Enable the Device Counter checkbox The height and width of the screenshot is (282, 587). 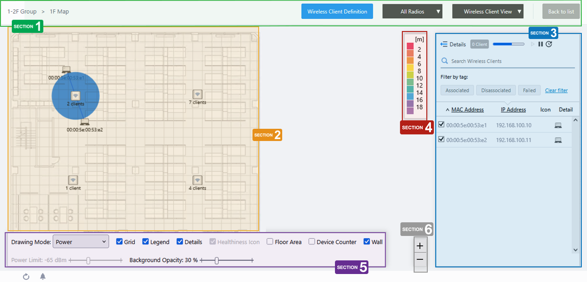point(312,242)
